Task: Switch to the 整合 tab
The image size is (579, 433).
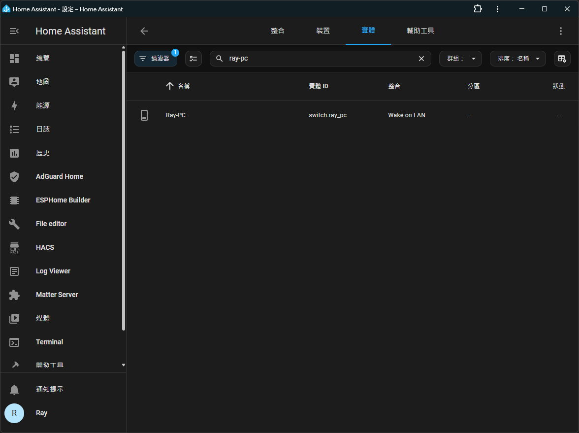Action: 278,31
